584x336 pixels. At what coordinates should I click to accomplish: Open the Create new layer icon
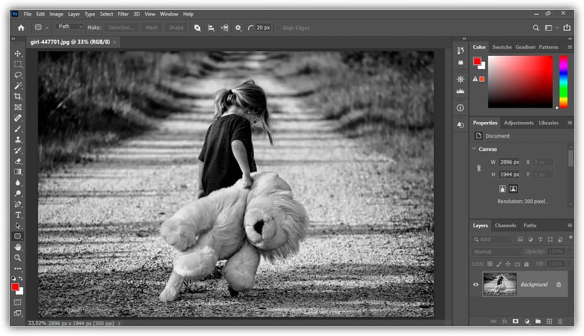549,321
